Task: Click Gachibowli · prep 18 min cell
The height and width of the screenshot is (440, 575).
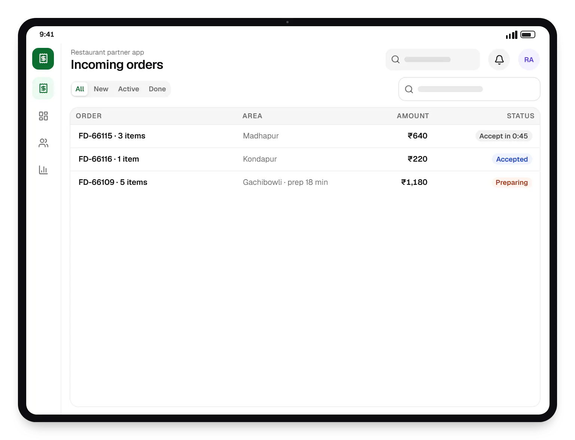Action: click(285, 182)
